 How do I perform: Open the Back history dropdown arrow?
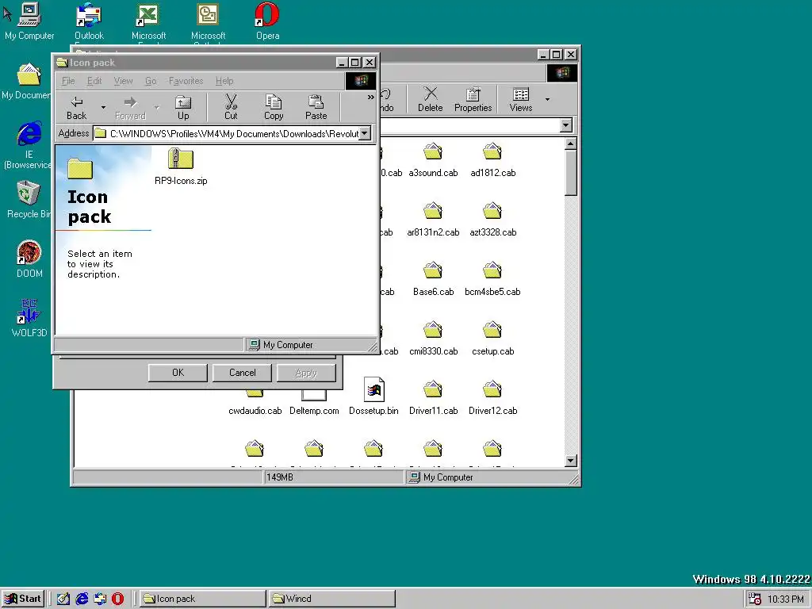(x=103, y=108)
